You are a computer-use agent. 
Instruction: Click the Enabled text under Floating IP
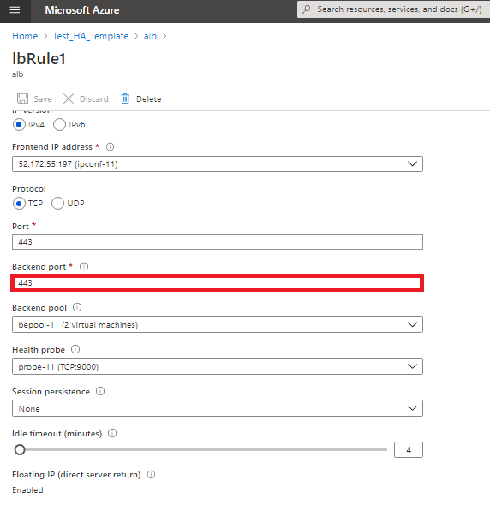27,490
